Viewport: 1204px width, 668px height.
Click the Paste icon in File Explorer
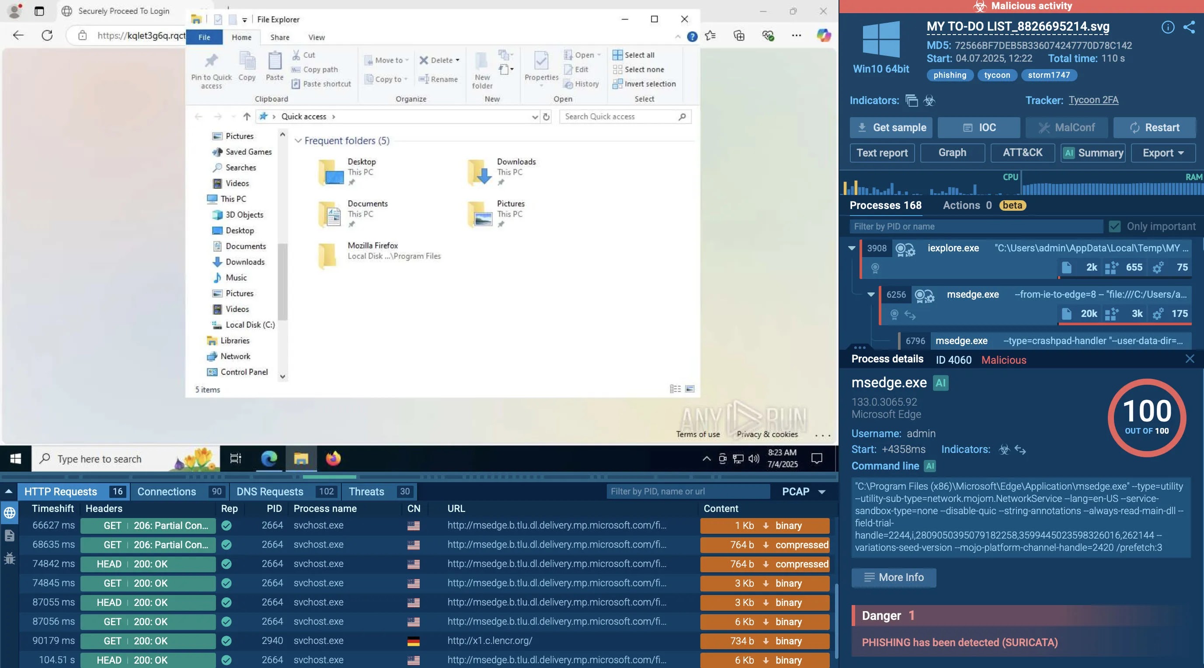(275, 66)
